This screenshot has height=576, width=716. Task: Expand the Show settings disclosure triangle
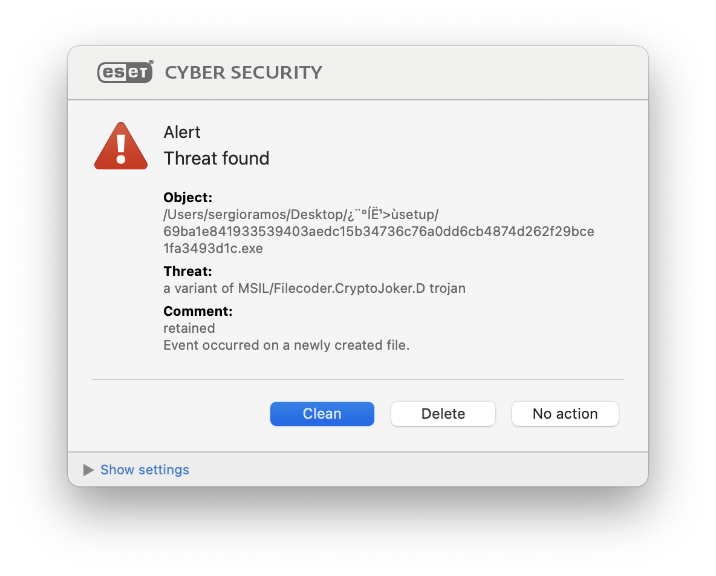(x=88, y=470)
